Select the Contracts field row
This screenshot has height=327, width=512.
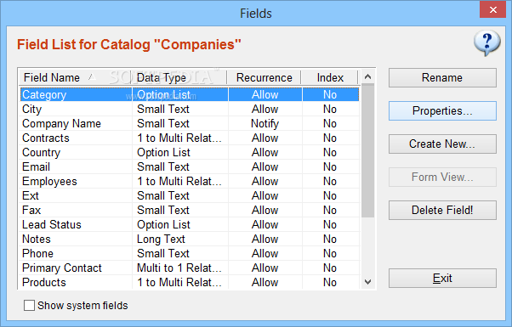[190, 138]
